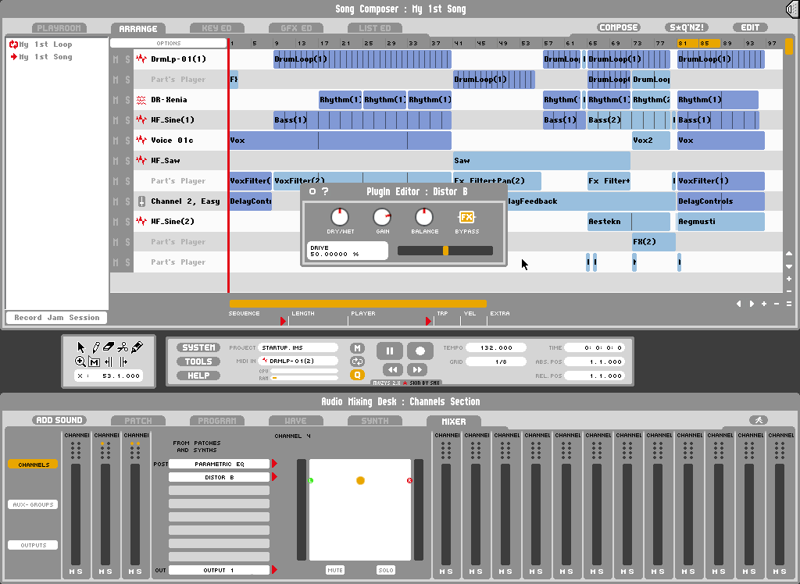This screenshot has height=584, width=800.
Task: Click the horizontal scroll left arrow
Action: [x=739, y=304]
